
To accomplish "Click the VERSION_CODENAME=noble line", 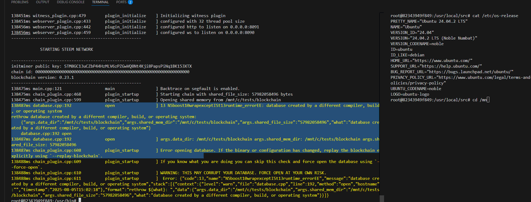I will point(416,44).
